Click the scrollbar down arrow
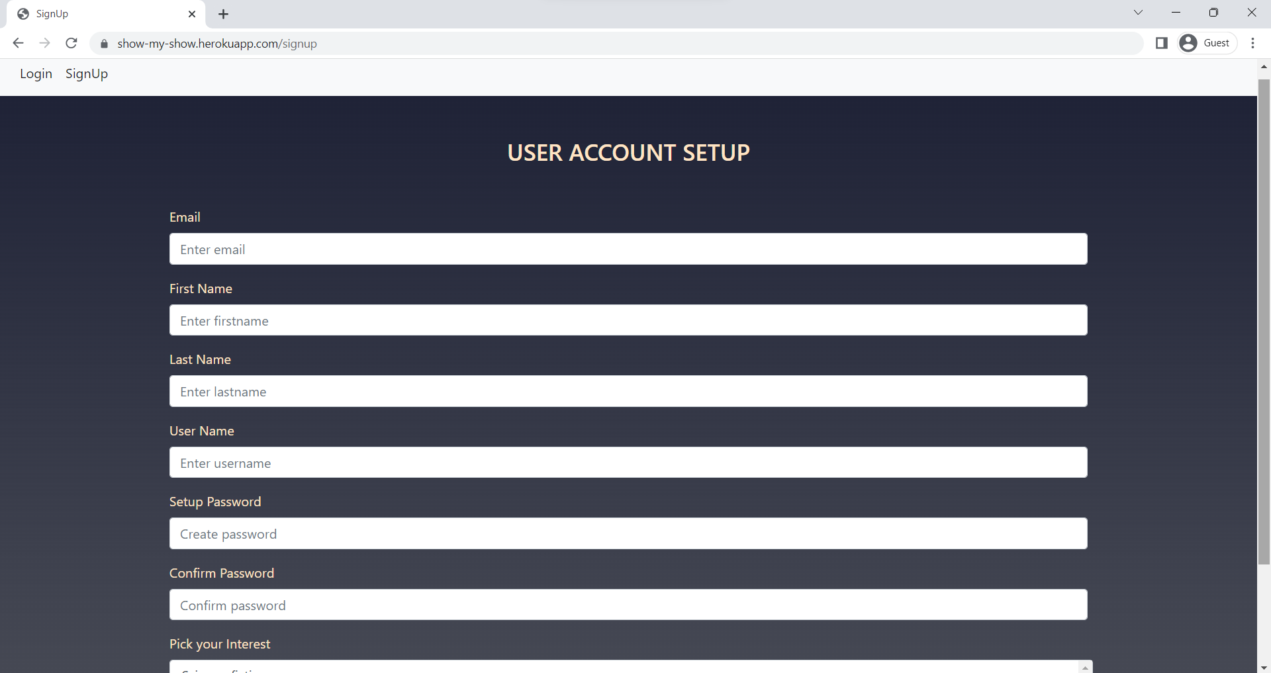 point(1264,667)
